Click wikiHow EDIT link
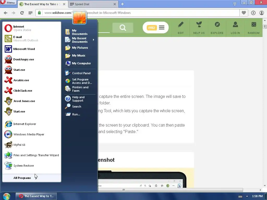 (181, 28)
